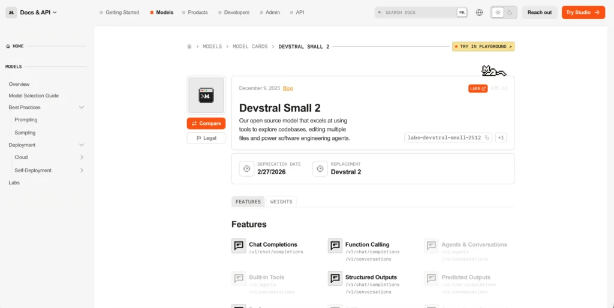This screenshot has height=308, width=614.
Task: Open the API nav item
Action: tap(297, 13)
